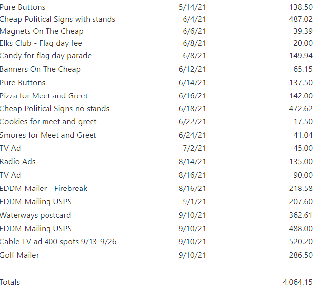Select the Pizza for Meet and Greet item
The width and height of the screenshot is (326, 285).
pos(44,96)
